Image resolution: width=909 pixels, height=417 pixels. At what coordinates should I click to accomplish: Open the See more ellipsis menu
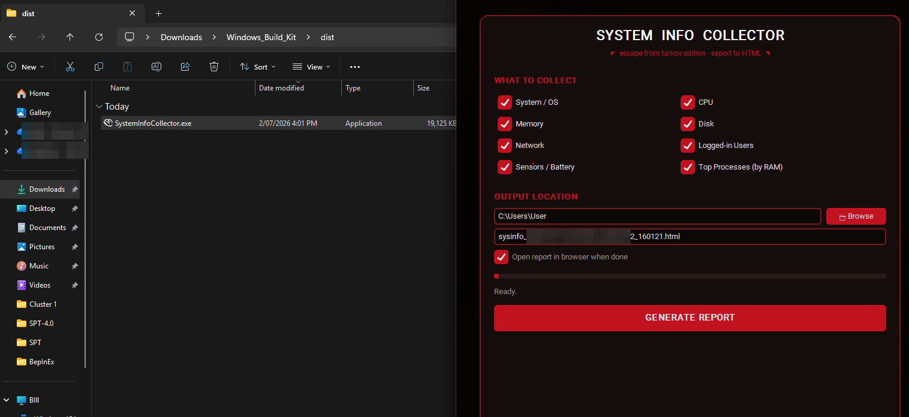[355, 67]
